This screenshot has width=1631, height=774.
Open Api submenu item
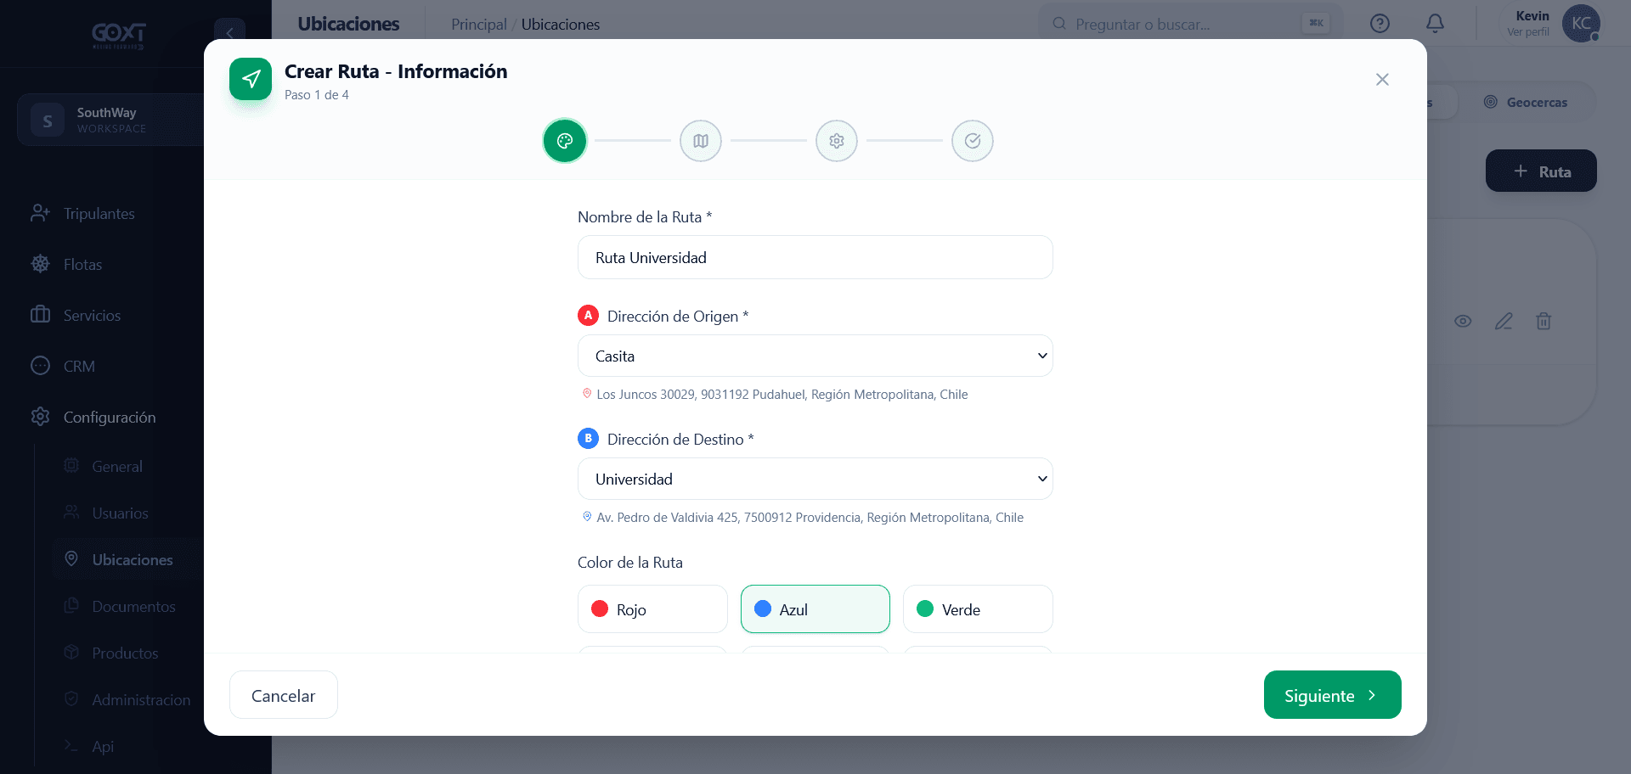pos(103,747)
